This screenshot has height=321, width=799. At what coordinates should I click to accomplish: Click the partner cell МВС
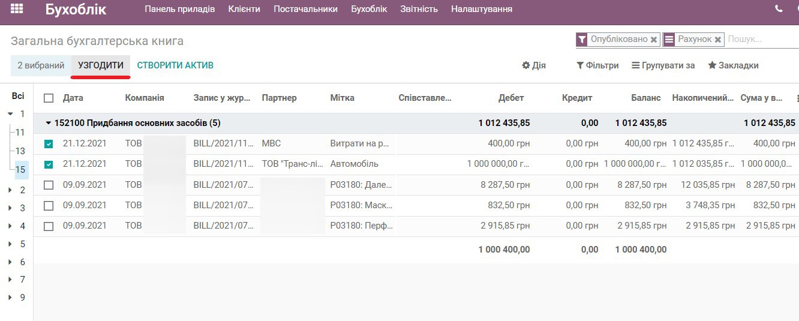271,144
